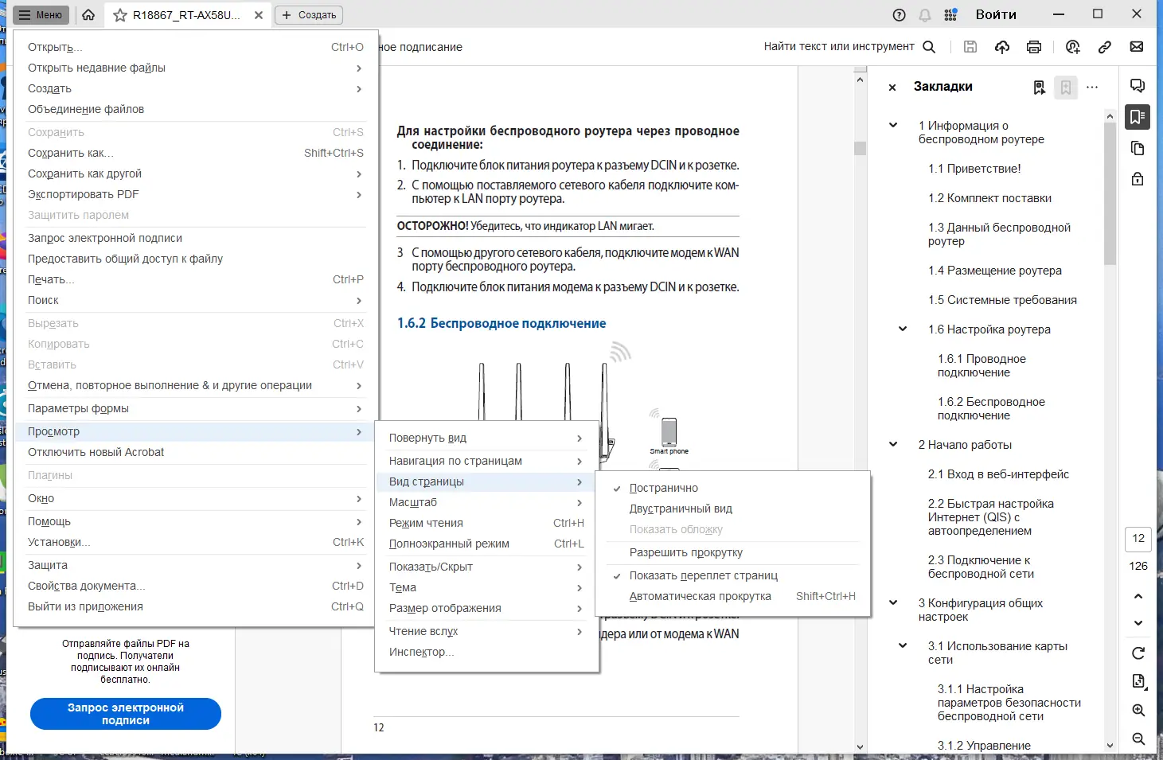Viewport: 1163px width, 760px height.
Task: Click Найти текст или инструмент search field
Action: coord(839,47)
